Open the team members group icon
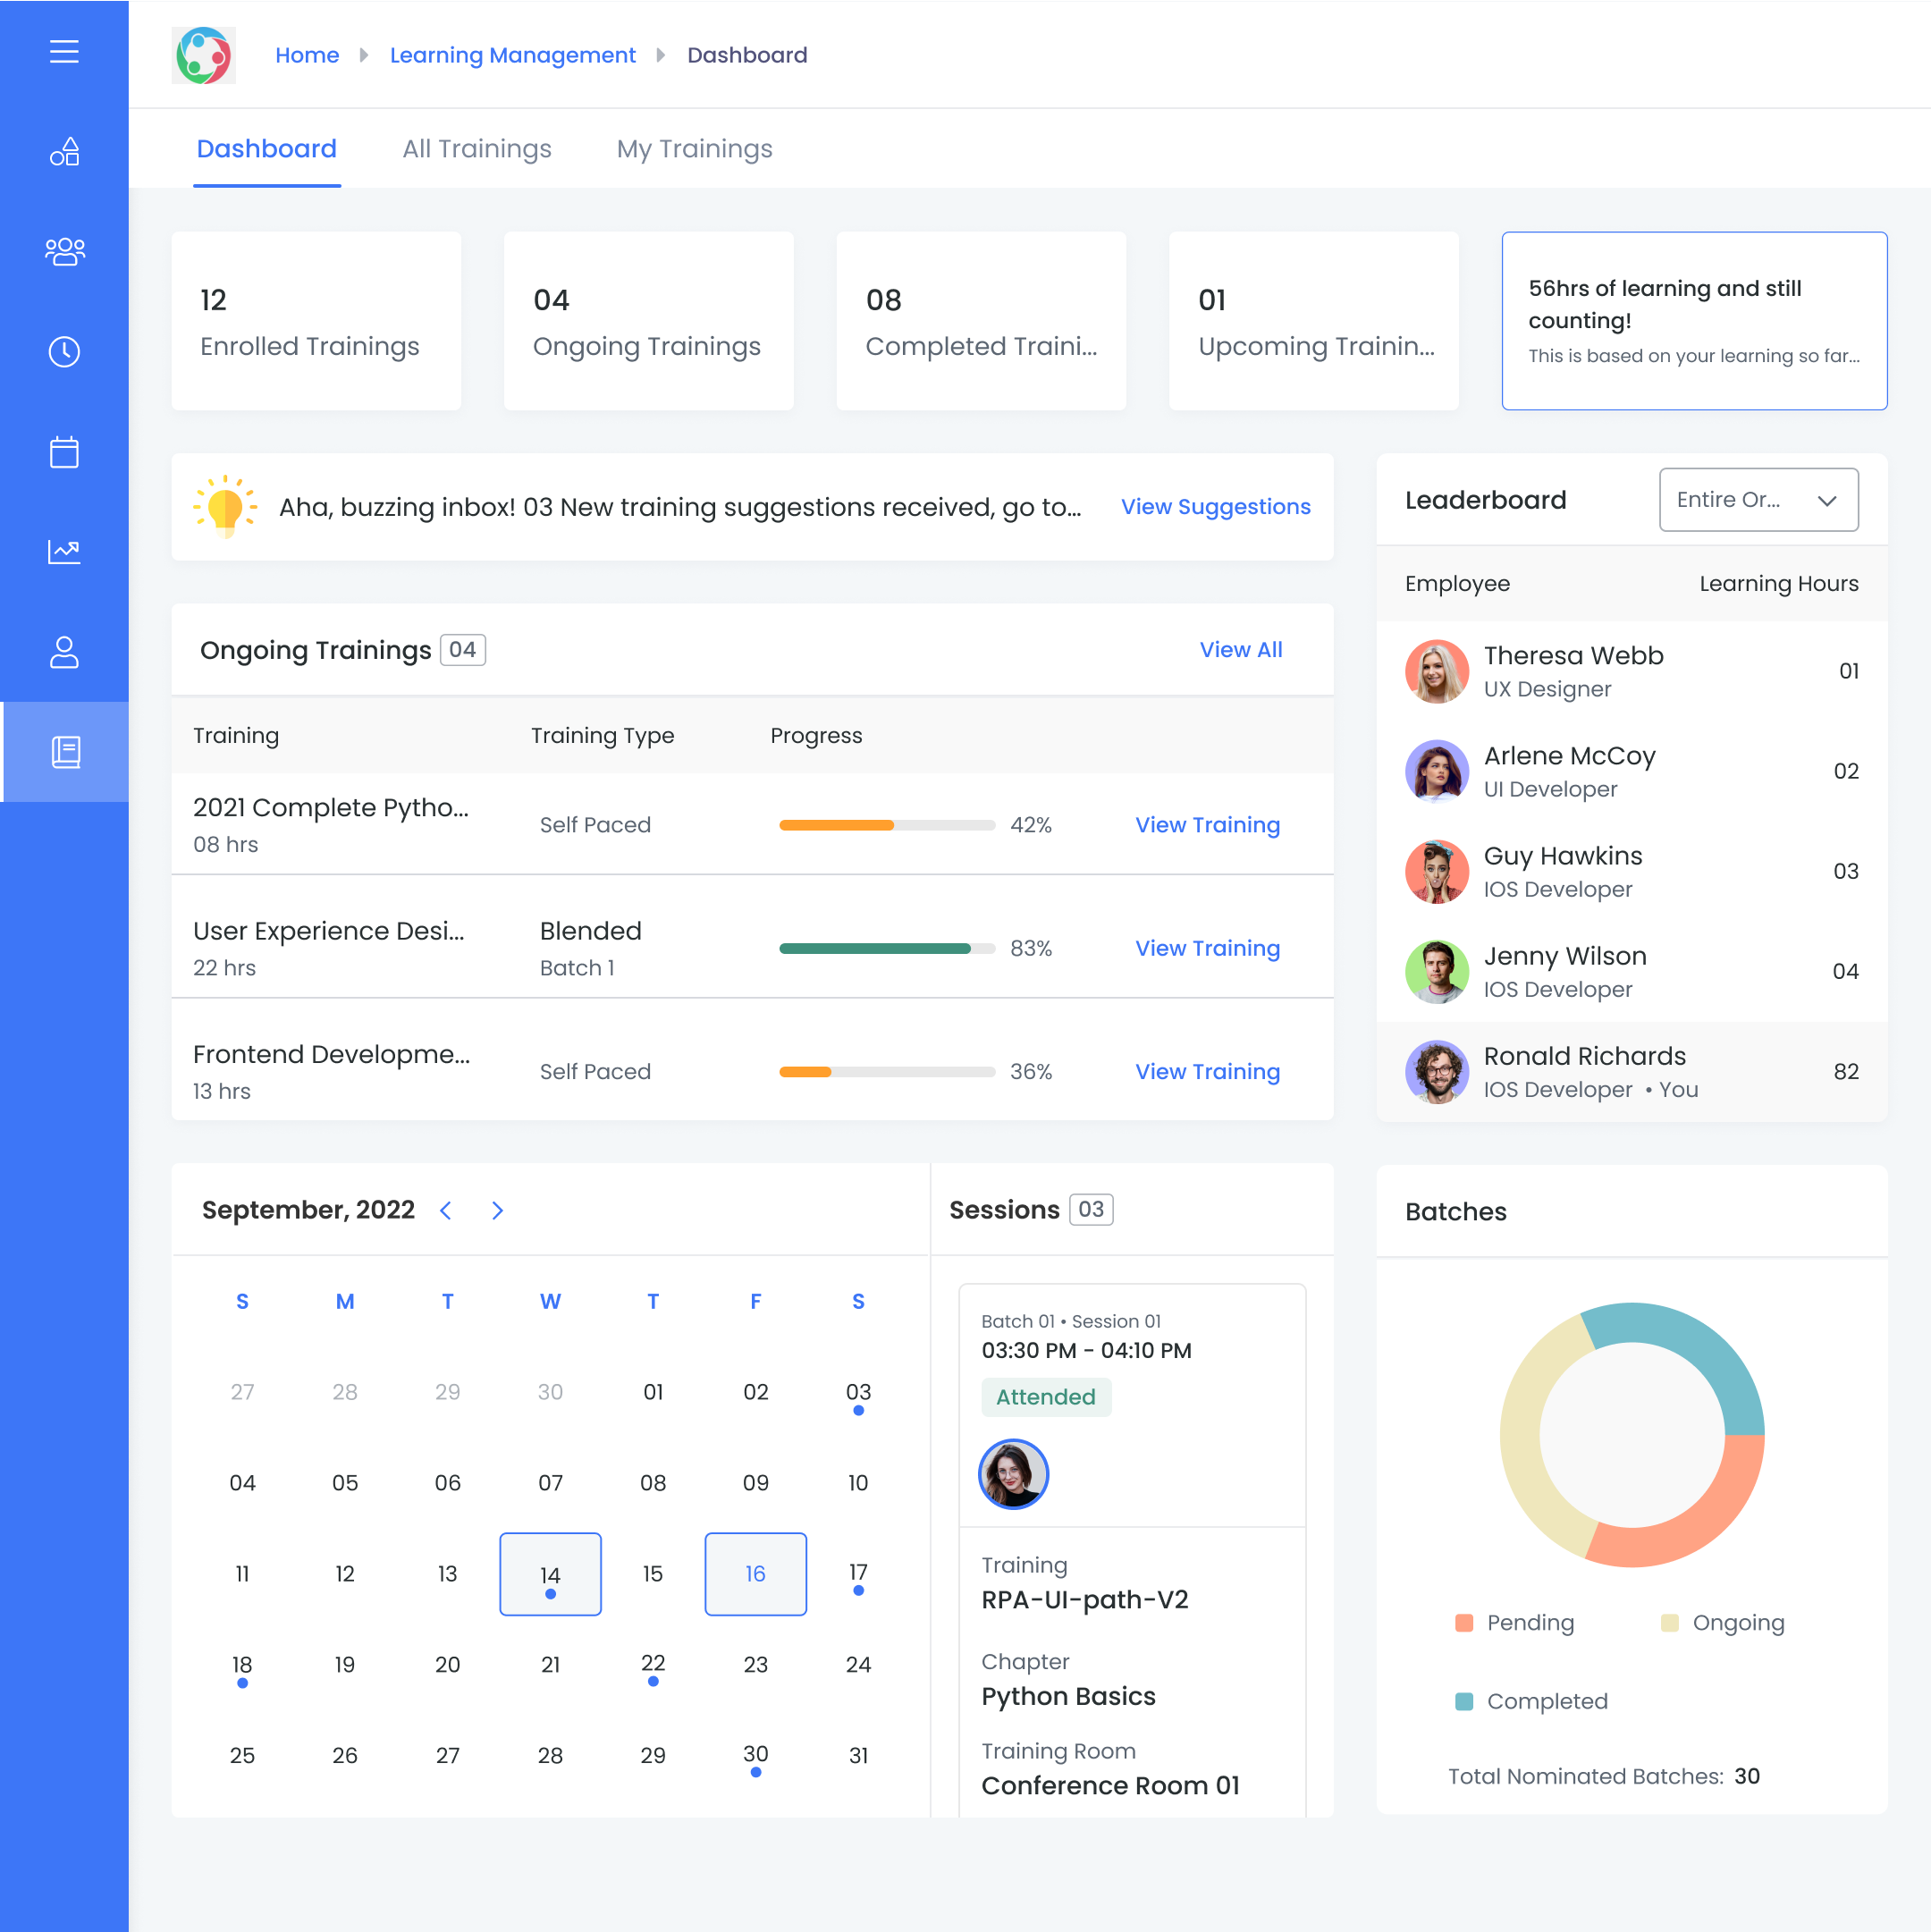 pyautogui.click(x=64, y=251)
